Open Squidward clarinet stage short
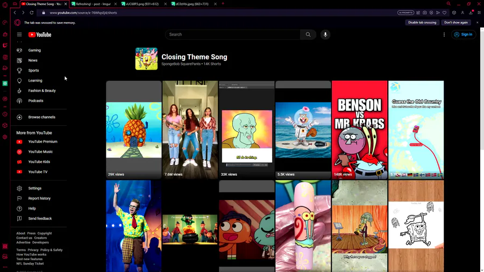 [x=360, y=226]
